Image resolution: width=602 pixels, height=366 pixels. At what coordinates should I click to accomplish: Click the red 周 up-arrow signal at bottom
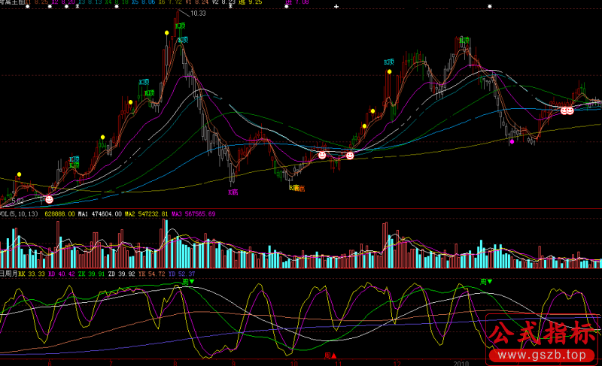tap(330, 355)
